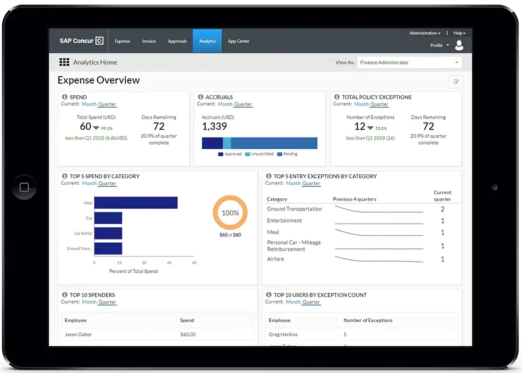Open the View As Finance Administrator dropdown

(409, 63)
